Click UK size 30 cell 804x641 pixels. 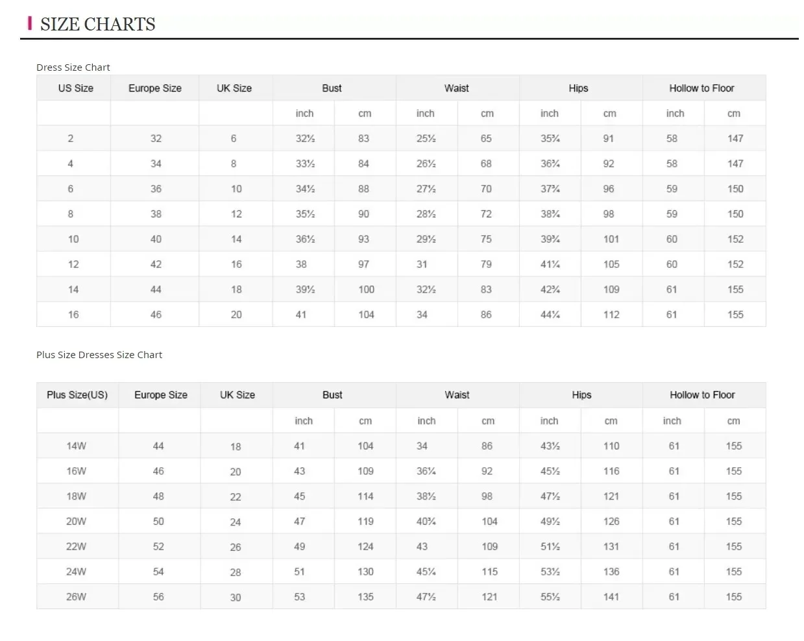point(236,598)
